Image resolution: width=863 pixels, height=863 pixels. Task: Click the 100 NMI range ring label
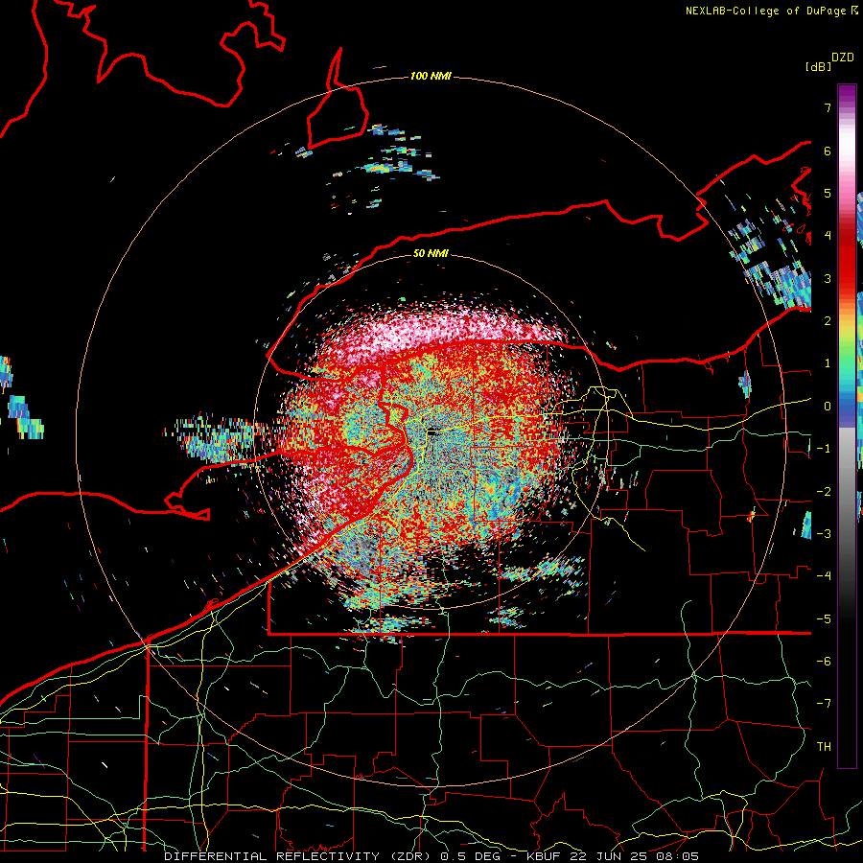(x=431, y=76)
